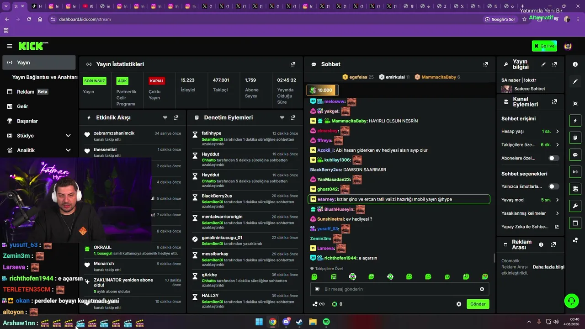Open the Windows Start menu
The image size is (585, 329).
click(x=259, y=322)
